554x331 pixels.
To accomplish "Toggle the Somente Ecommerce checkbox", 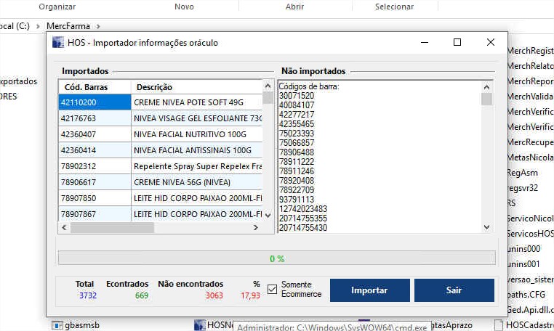I will pyautogui.click(x=273, y=290).
